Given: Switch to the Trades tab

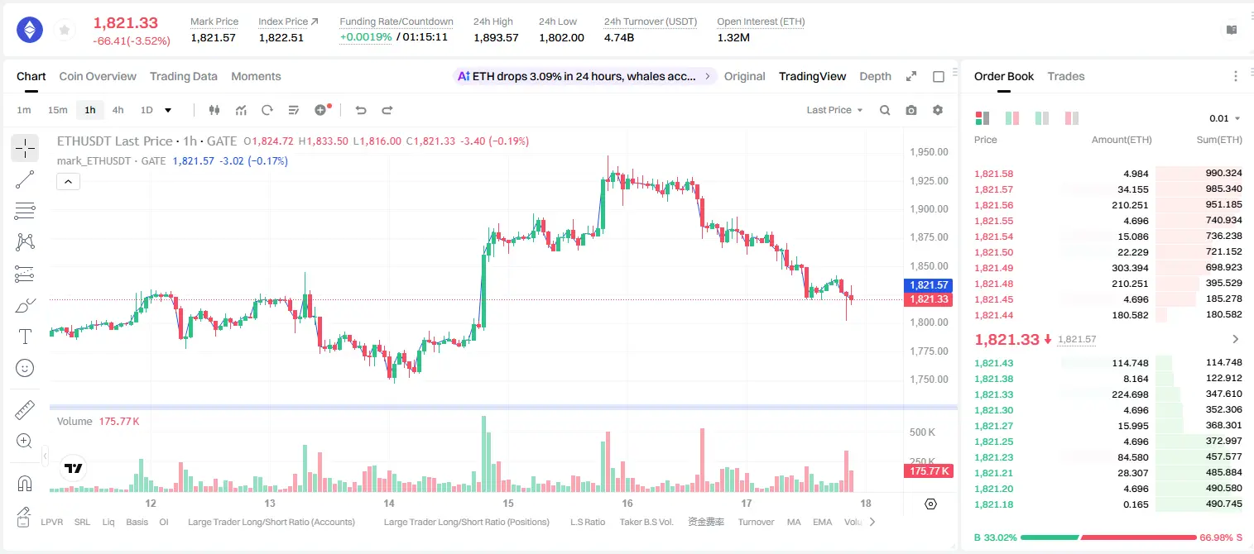Looking at the screenshot, I should click(1066, 76).
